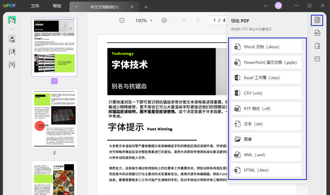Open the tab list dropdown arrow
The height and width of the screenshot is (195, 330).
point(76,7)
